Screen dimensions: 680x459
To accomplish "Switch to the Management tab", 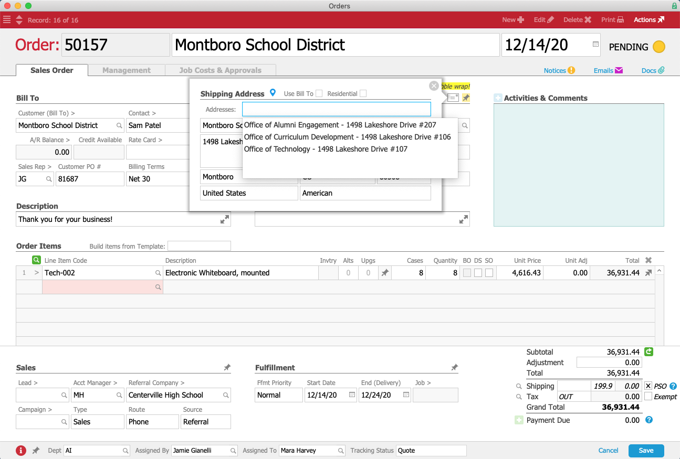I will point(127,70).
